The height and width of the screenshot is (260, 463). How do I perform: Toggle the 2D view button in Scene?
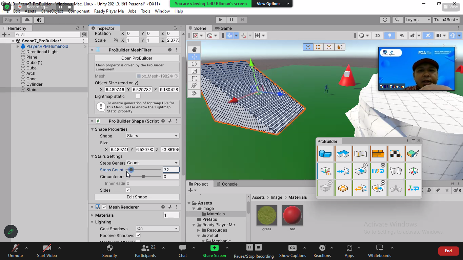pos(377,36)
